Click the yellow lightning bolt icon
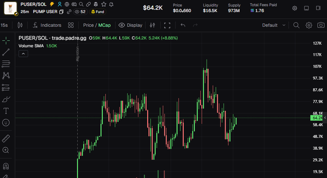This screenshot has height=178, width=327. click(x=52, y=4)
